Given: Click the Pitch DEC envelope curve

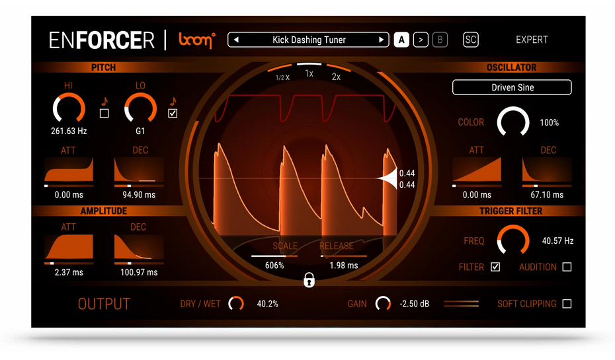Looking at the screenshot, I should tap(139, 169).
